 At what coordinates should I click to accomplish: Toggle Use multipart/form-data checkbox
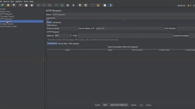(87, 40)
